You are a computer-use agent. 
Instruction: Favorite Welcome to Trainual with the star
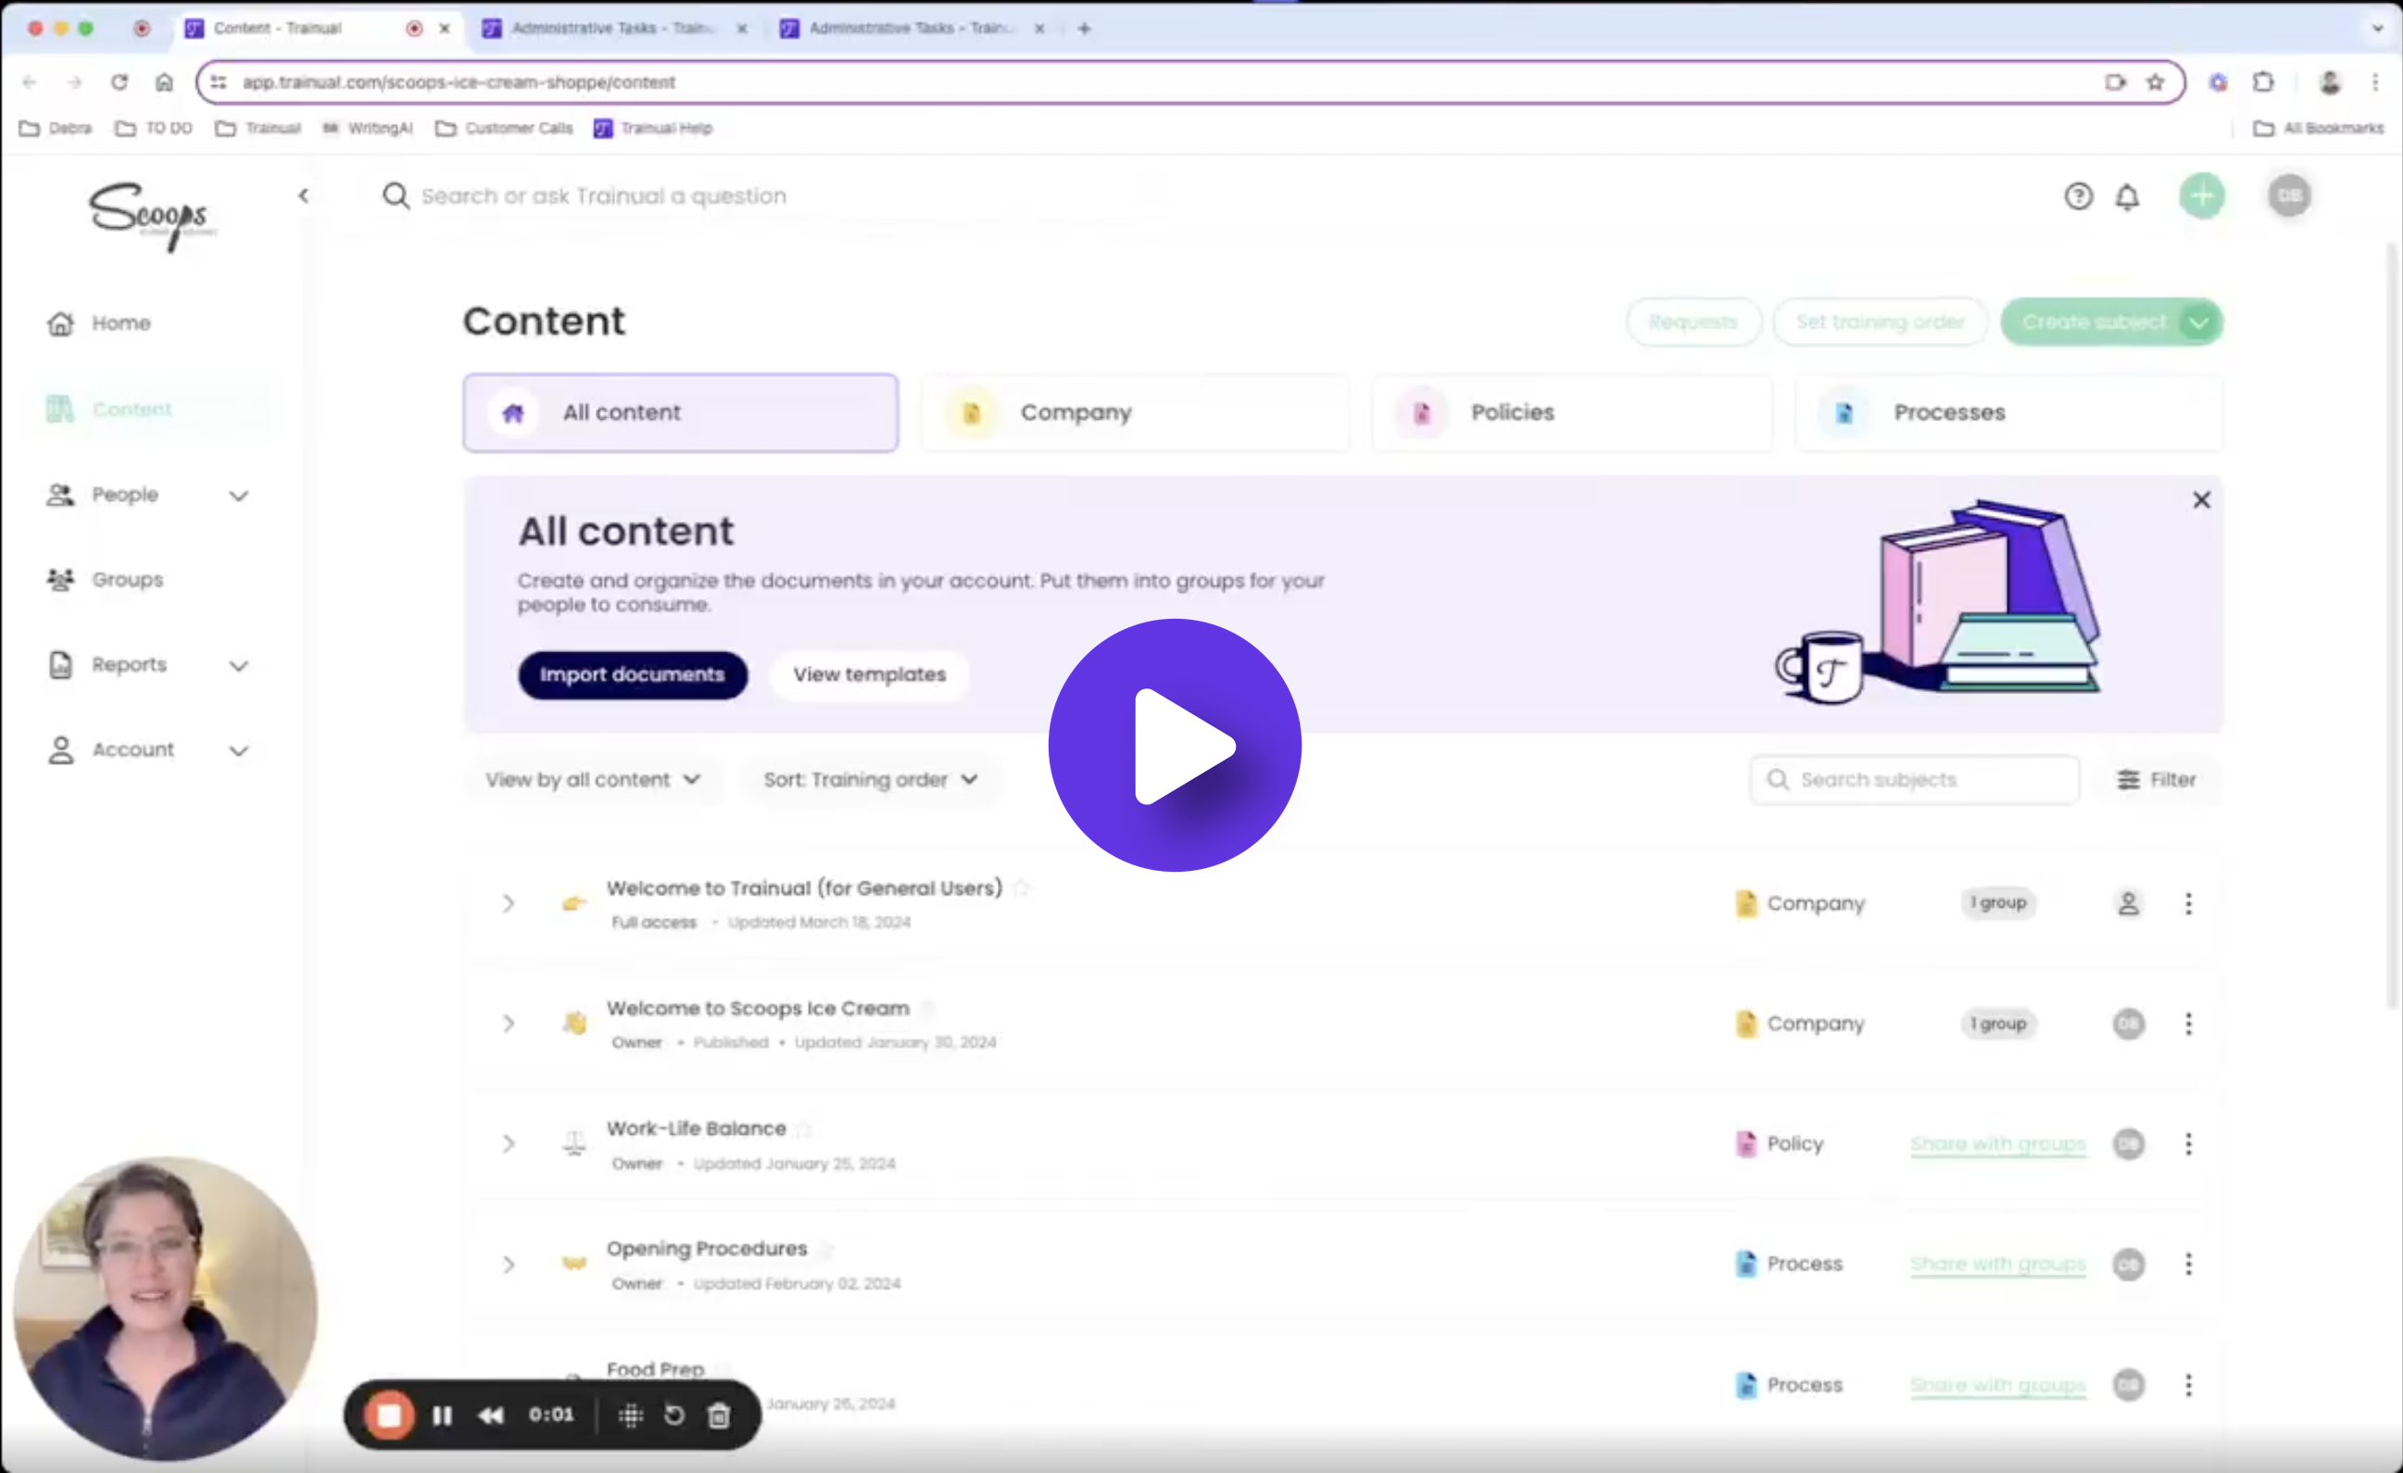point(1021,888)
